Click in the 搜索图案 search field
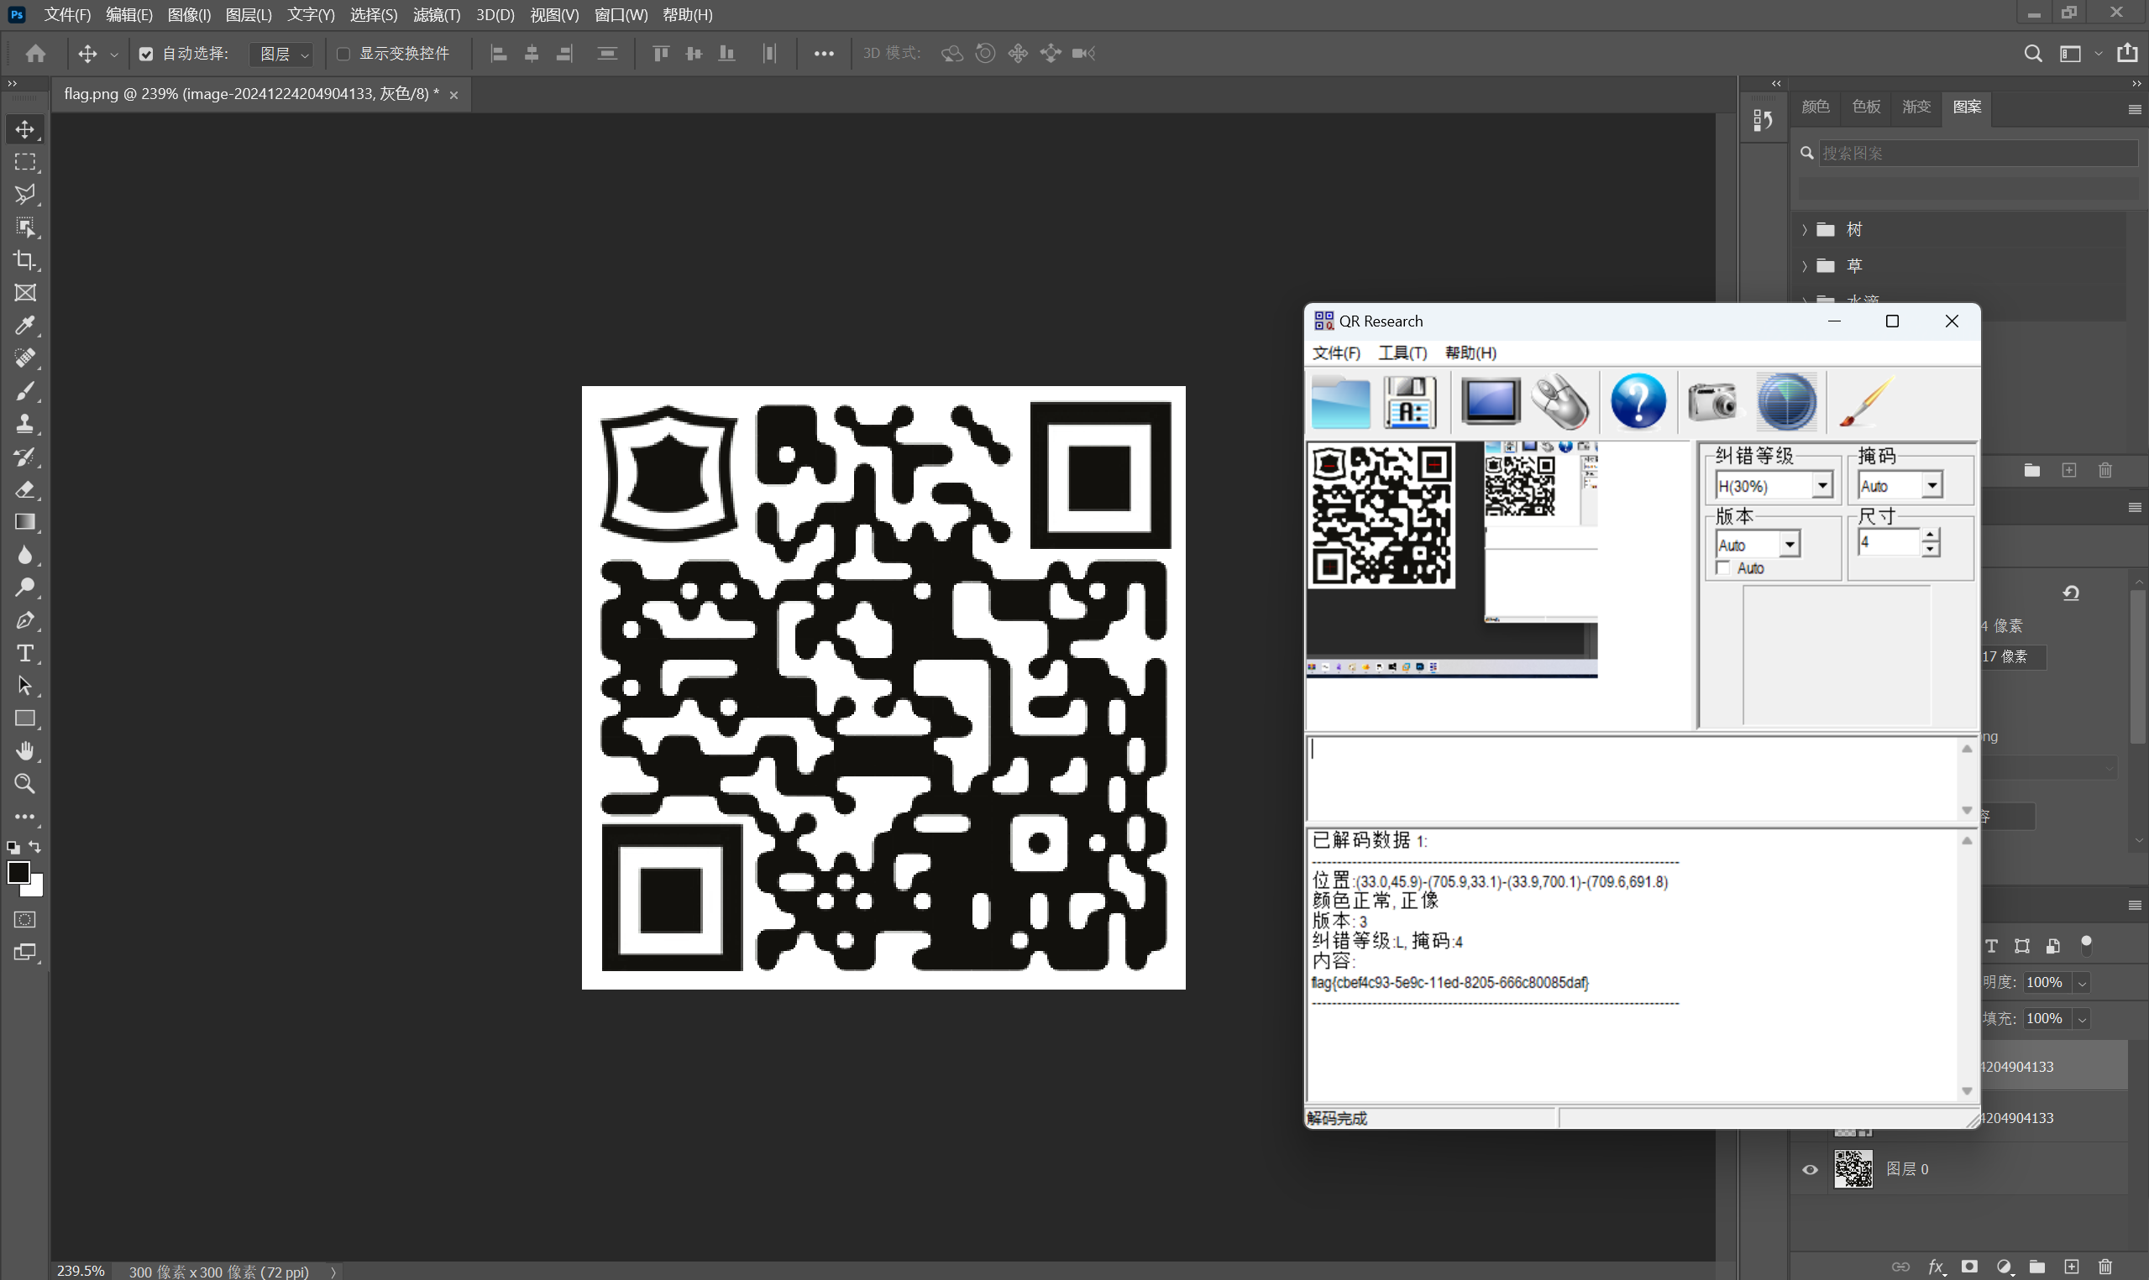 point(1979,153)
